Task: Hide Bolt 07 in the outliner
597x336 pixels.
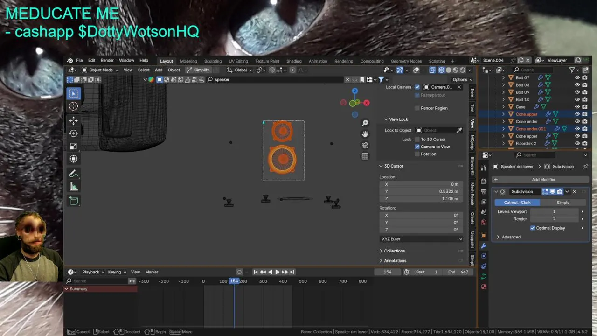Action: pos(577,78)
